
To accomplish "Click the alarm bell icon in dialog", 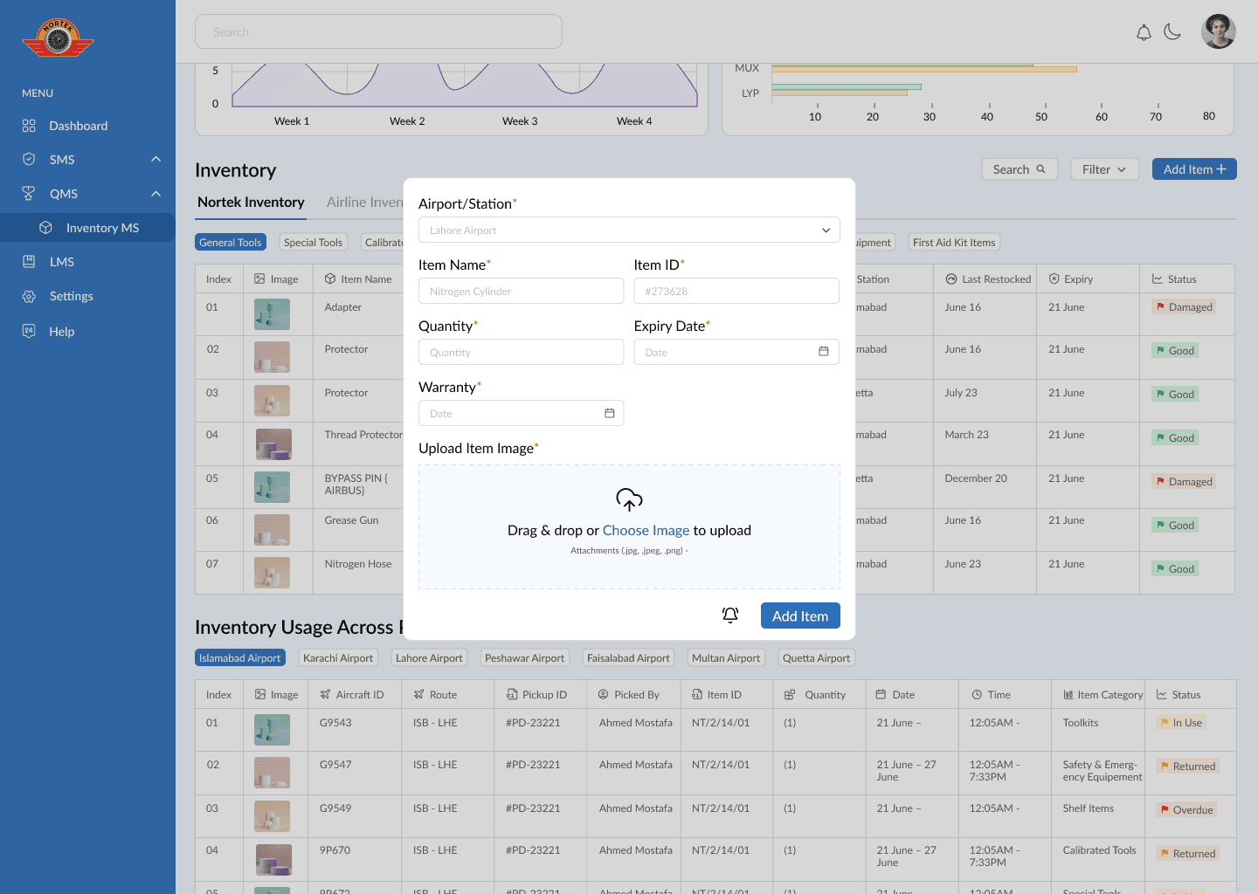I will tap(730, 615).
